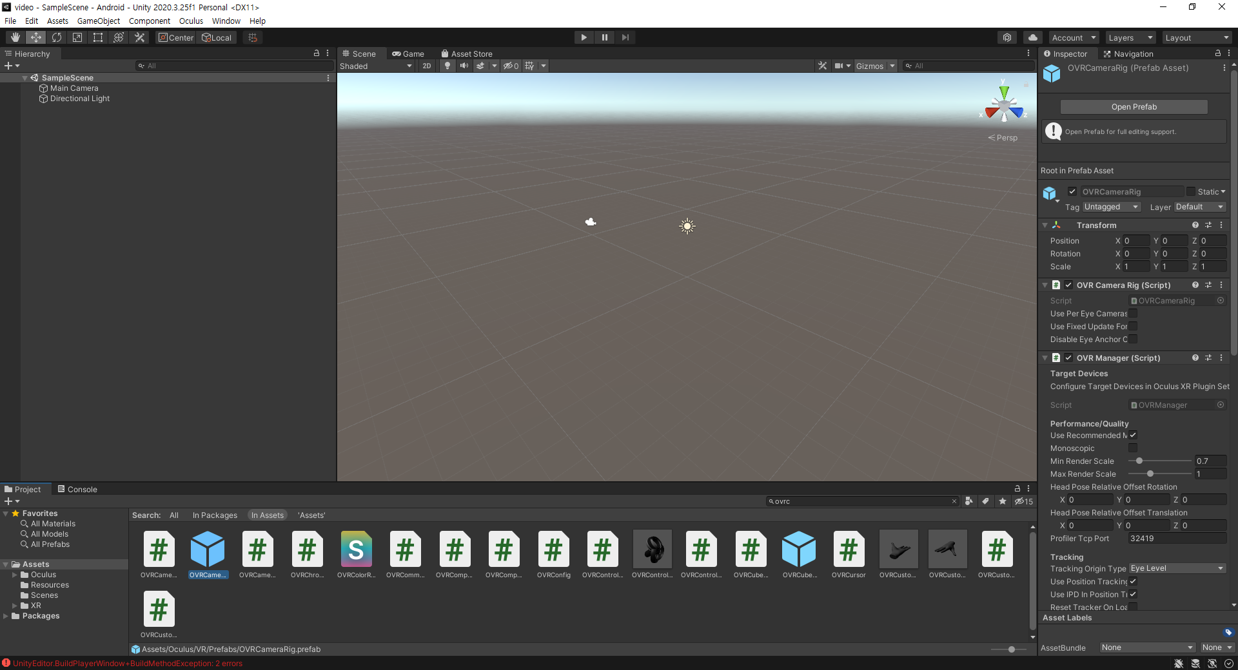This screenshot has width=1238, height=670.
Task: Open Tracking Origin Type dropdown
Action: click(1177, 568)
